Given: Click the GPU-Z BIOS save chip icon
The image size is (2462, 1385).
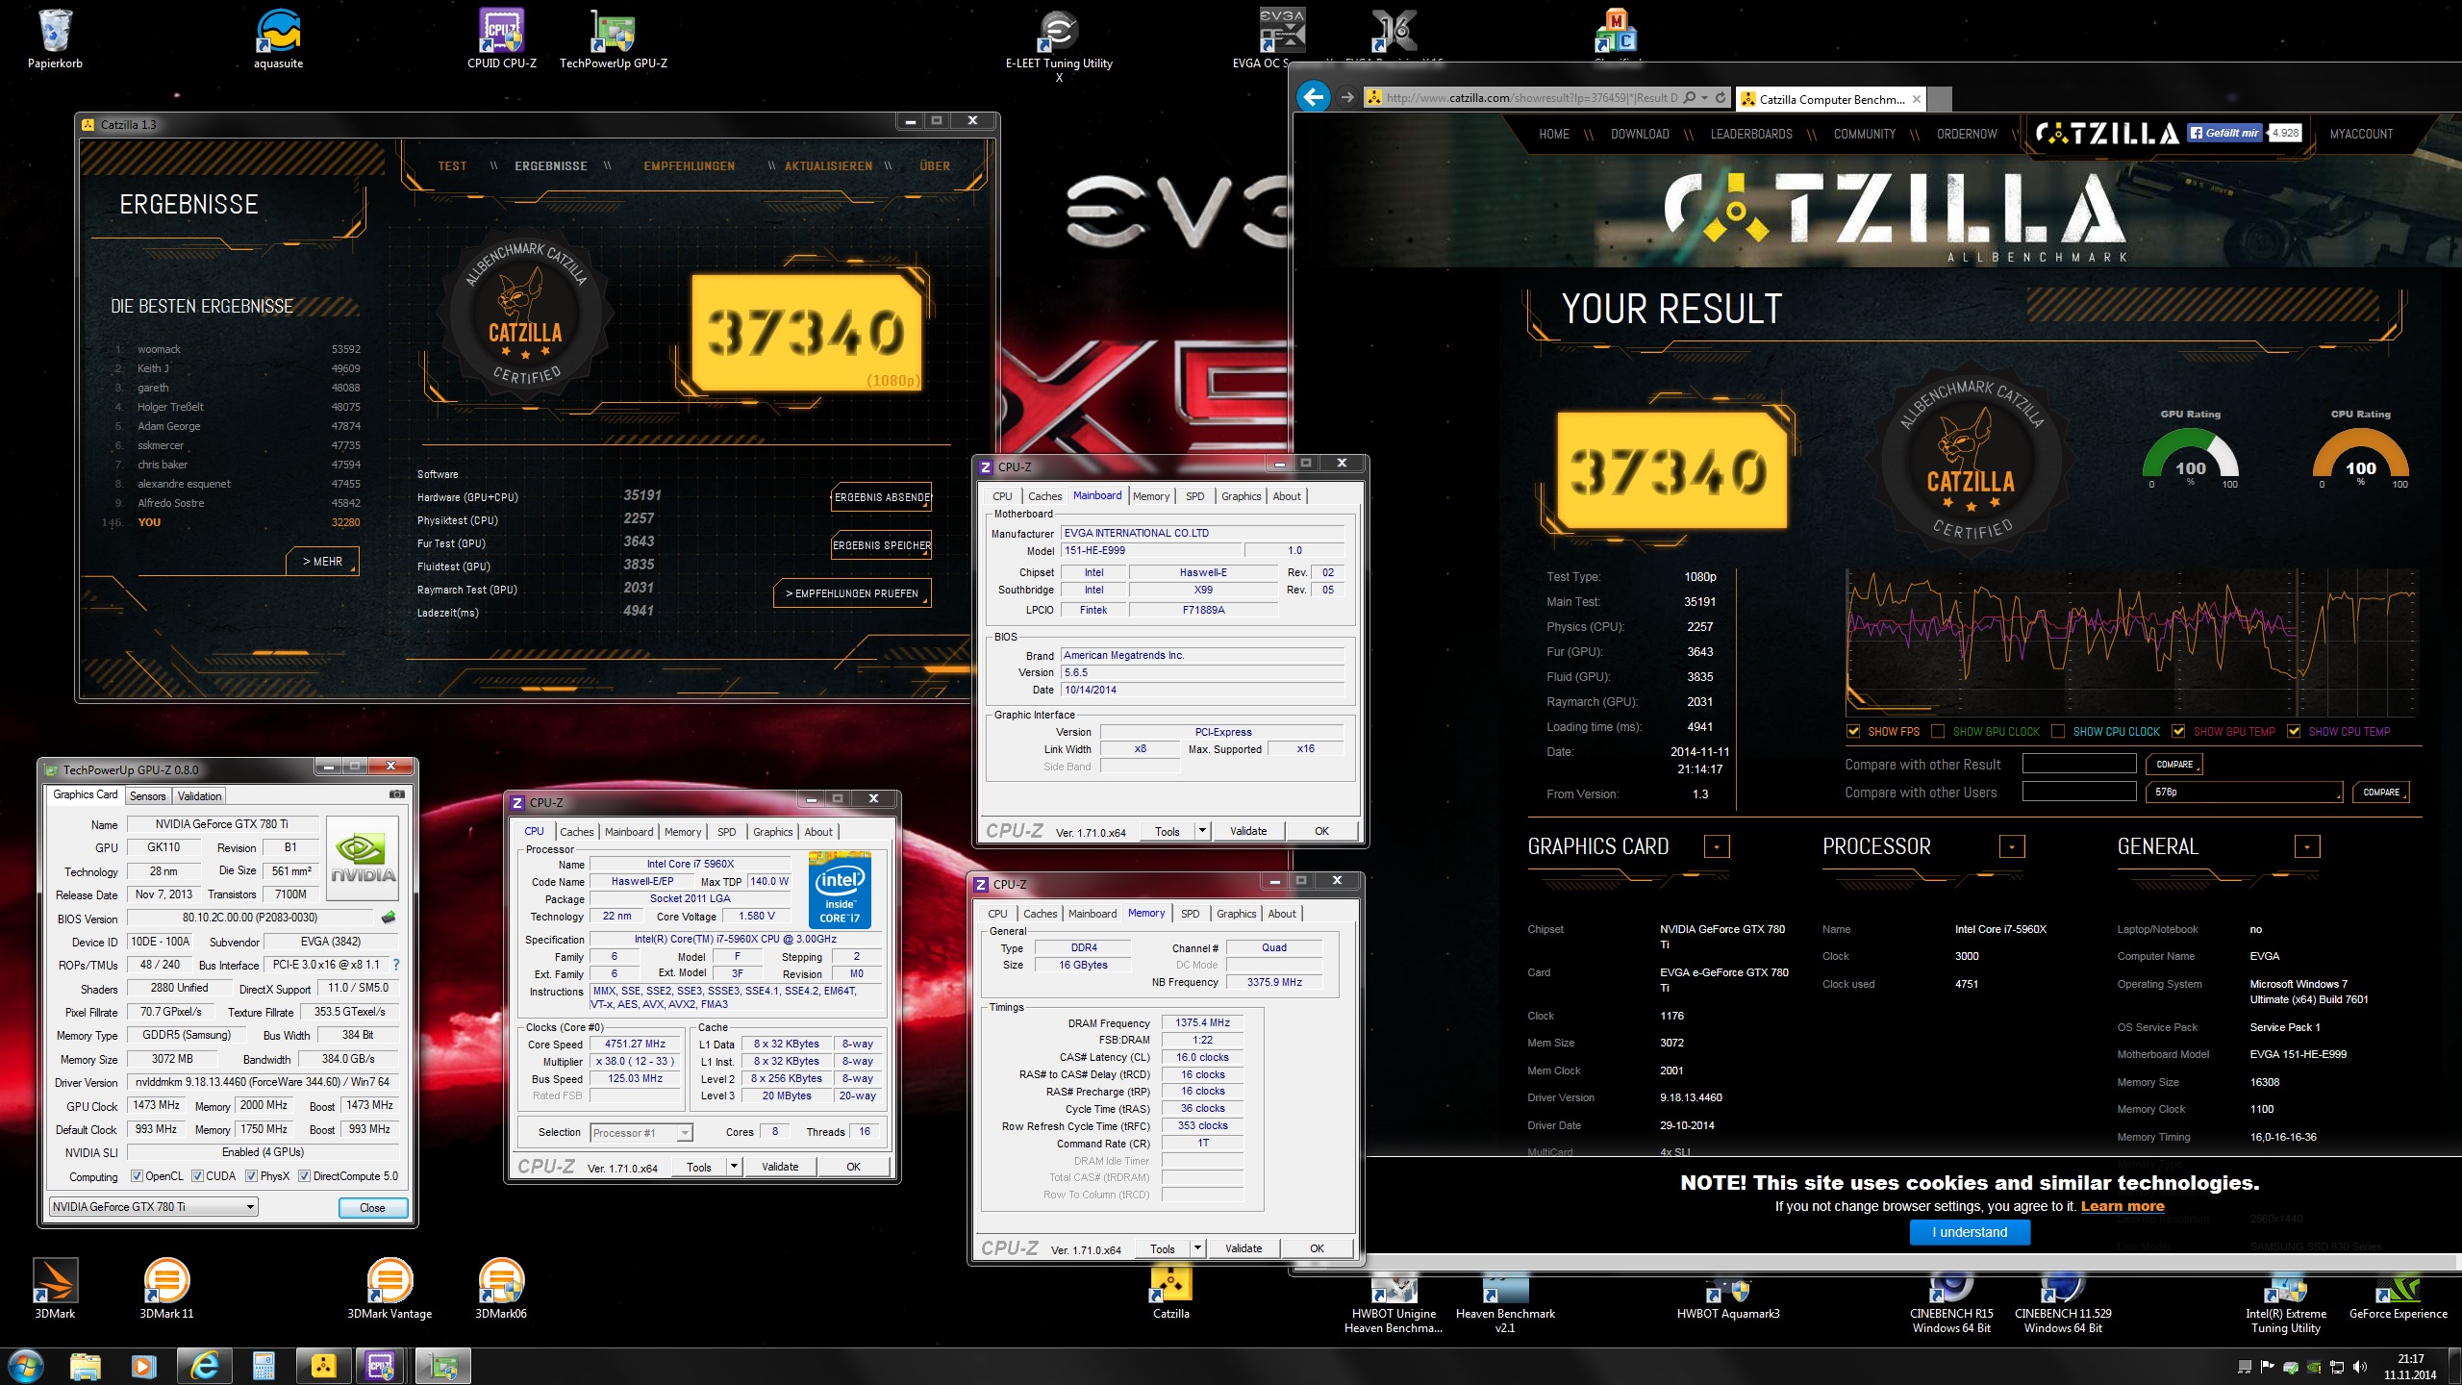Looking at the screenshot, I should tap(389, 918).
